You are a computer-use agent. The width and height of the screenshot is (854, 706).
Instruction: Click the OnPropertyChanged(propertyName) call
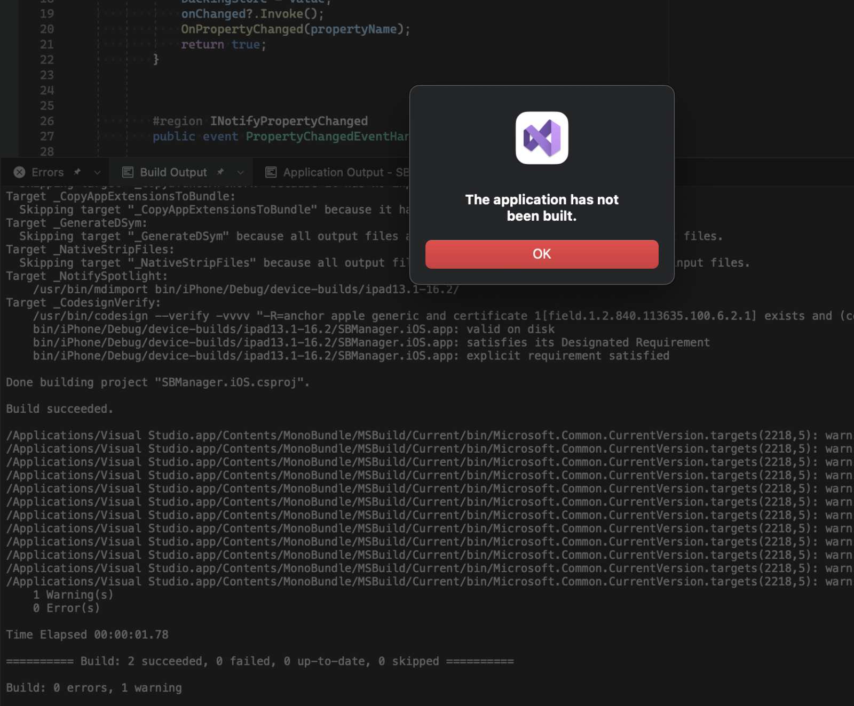[295, 29]
